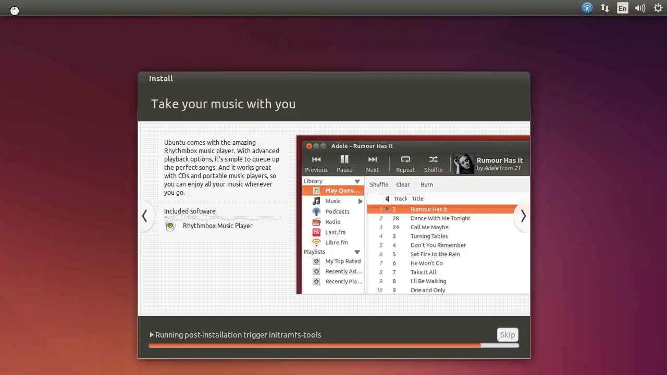Collapse the Playlists section arrow

point(357,252)
